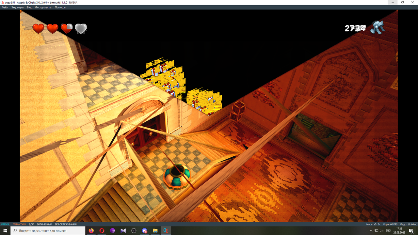Open the Вид menu
418x235 pixels.
(29, 7)
